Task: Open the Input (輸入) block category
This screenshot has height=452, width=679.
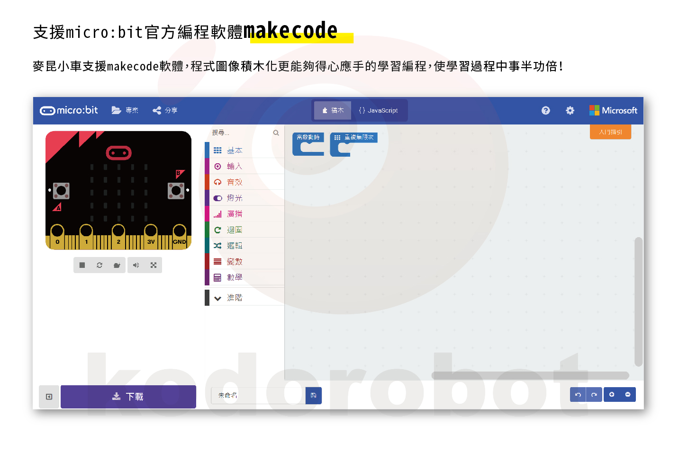Action: click(244, 166)
